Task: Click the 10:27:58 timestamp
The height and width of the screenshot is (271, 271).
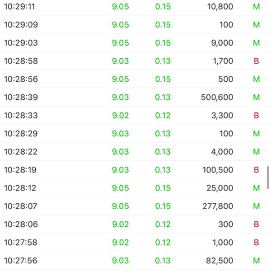Action: (x=21, y=242)
